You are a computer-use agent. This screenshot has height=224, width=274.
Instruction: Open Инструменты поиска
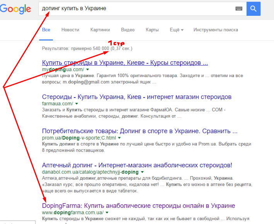(x=216, y=30)
